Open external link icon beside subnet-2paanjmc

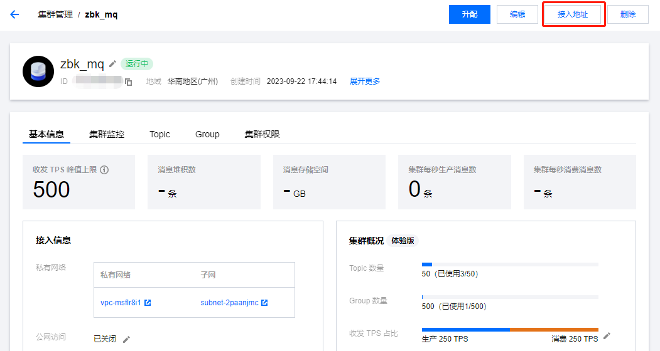(x=264, y=303)
